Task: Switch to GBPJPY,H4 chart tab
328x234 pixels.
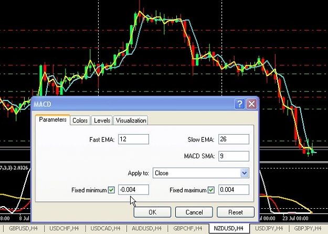Action: click(x=308, y=228)
